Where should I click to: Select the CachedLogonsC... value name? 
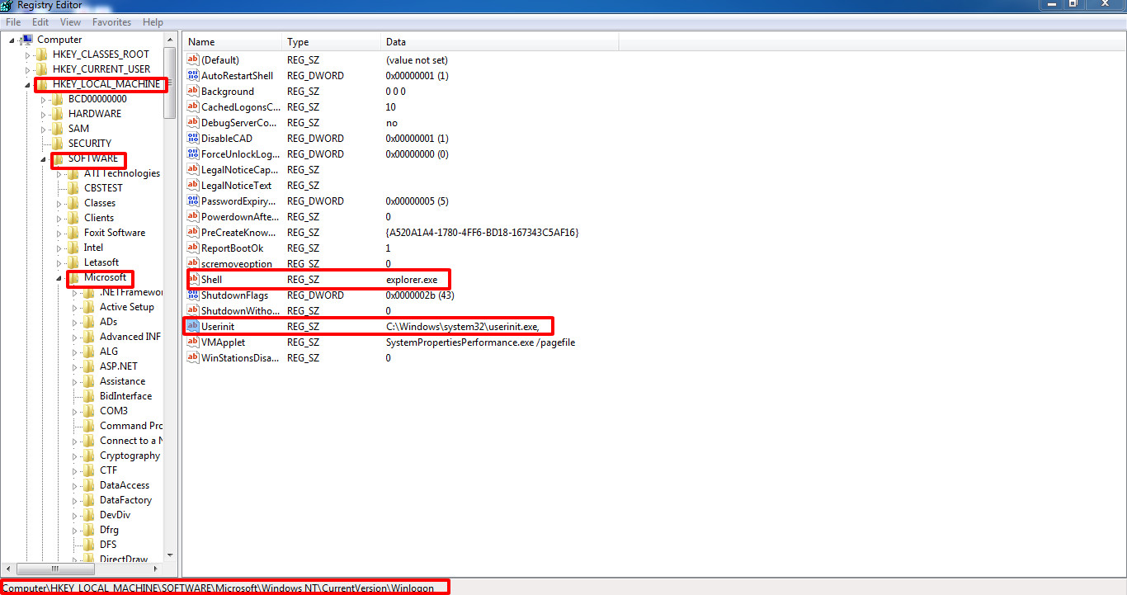pyautogui.click(x=241, y=107)
